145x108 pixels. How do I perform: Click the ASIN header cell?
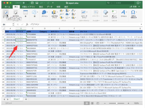[x=33, y=32]
